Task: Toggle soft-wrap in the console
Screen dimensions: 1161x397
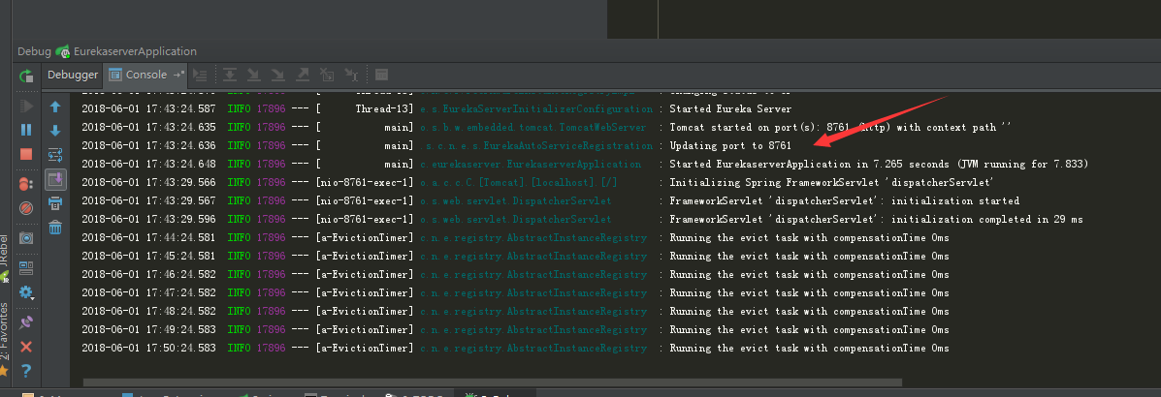Action: point(54,155)
